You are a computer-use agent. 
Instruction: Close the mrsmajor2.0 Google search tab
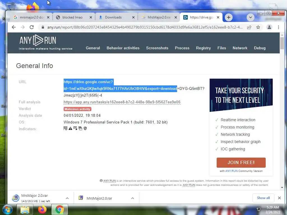48,17
